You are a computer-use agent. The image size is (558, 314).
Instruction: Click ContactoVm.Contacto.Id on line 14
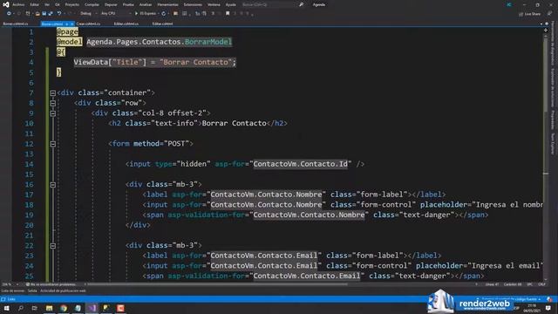click(x=300, y=164)
